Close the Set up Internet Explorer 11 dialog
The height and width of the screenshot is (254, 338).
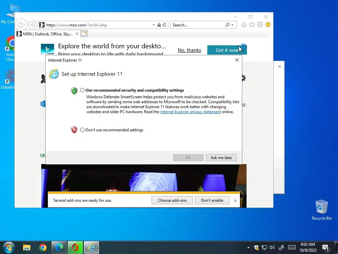click(x=237, y=60)
